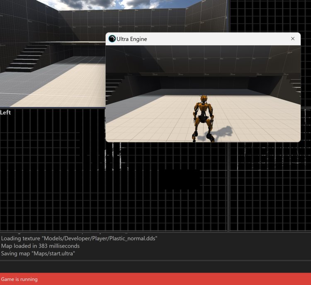The width and height of the screenshot is (311, 285).
Task: Select log line 'Map loaded in 383 milliseconds'
Action: click(40, 246)
